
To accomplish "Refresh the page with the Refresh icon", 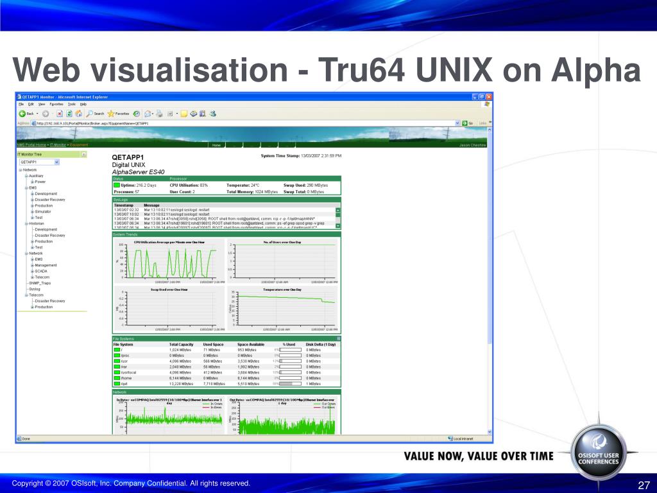I will [69, 114].
